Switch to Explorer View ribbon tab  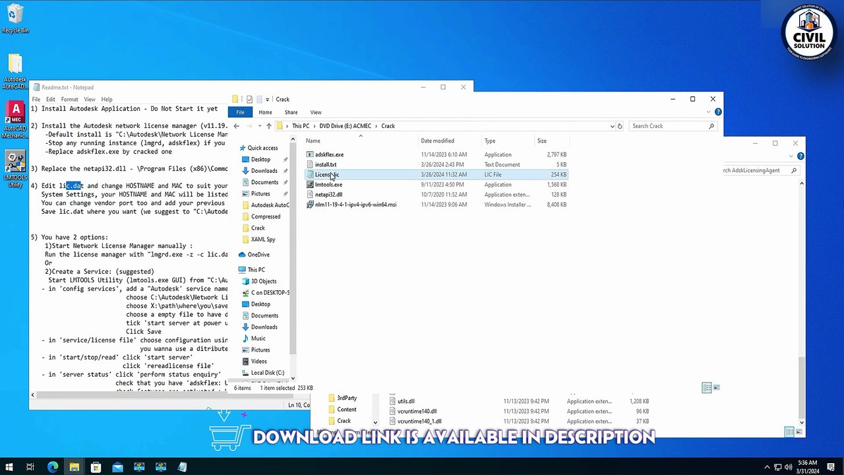coord(316,112)
